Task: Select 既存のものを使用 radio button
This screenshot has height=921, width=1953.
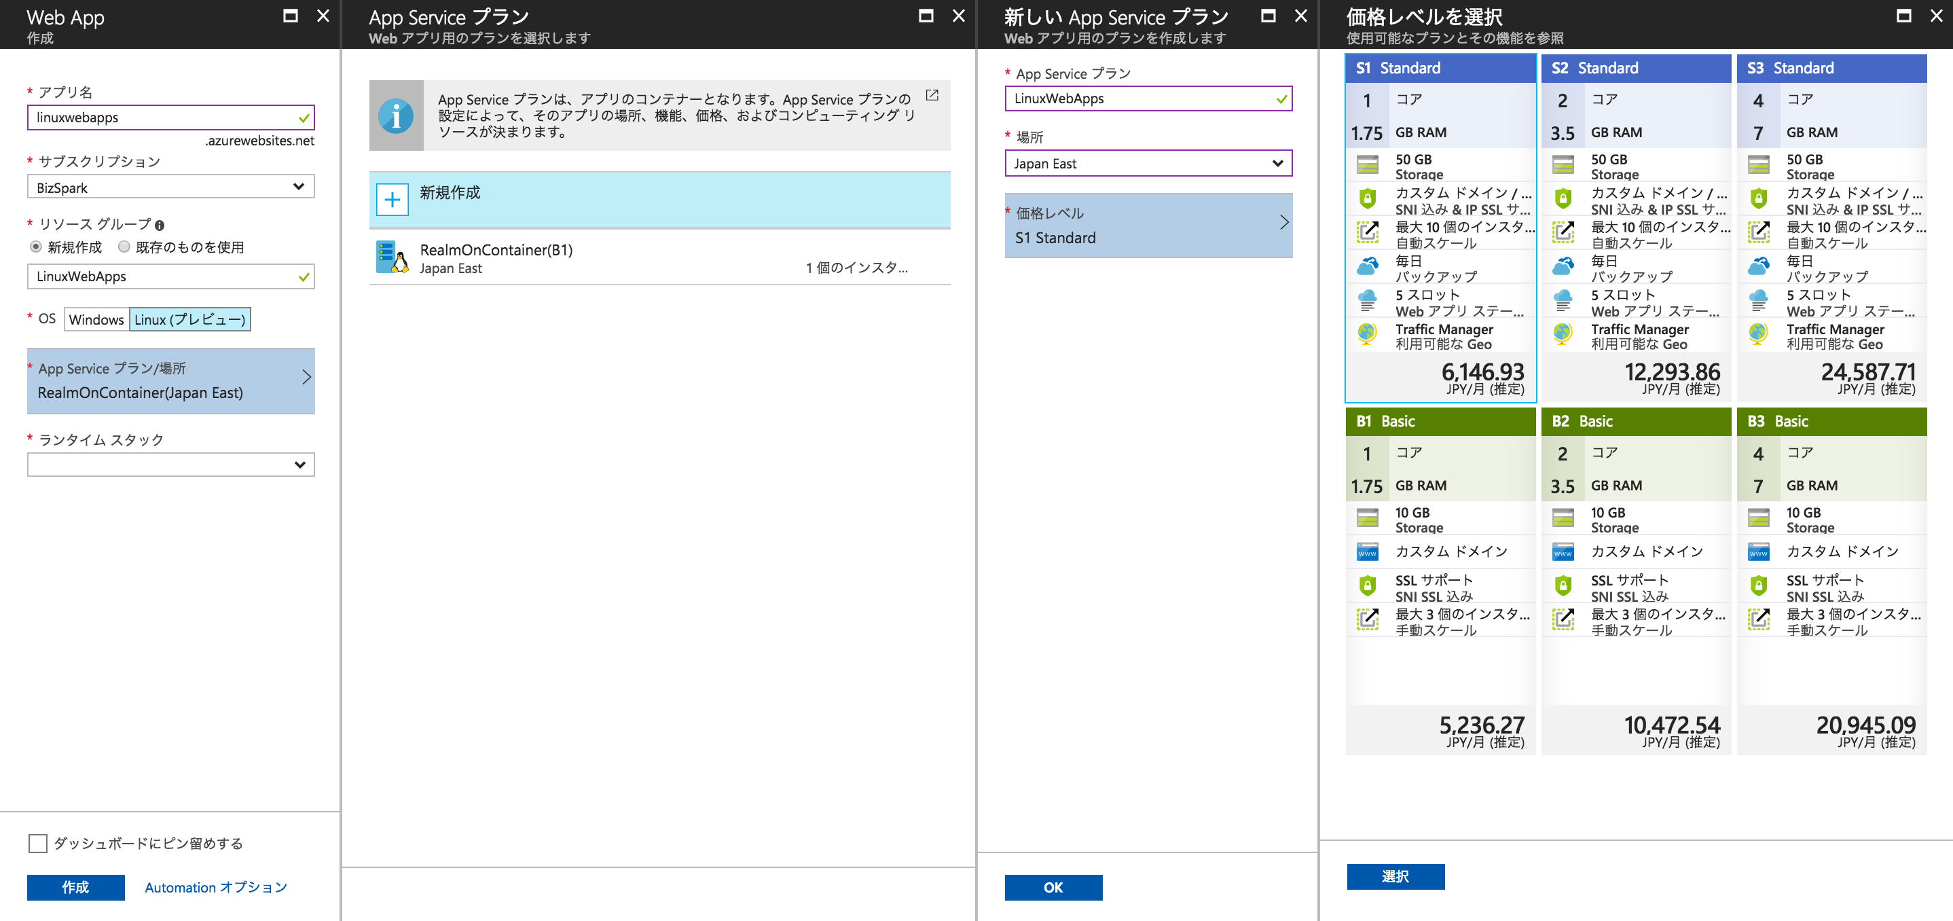Action: 124,247
